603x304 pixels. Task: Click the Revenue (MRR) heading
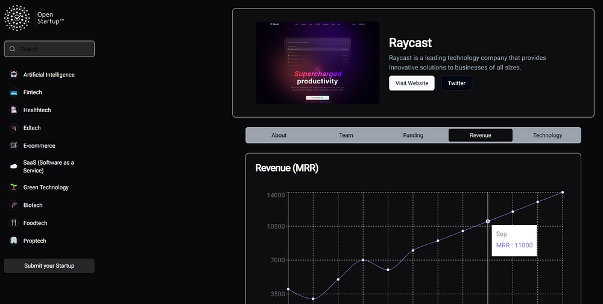(287, 168)
